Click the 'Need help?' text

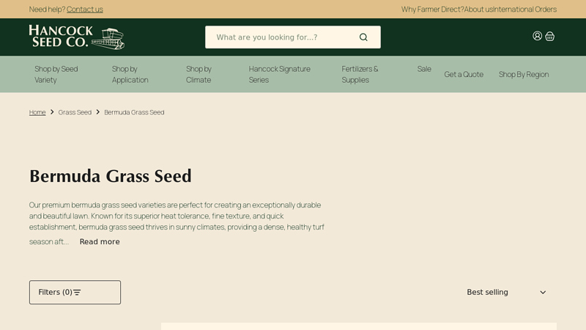pyautogui.click(x=47, y=10)
